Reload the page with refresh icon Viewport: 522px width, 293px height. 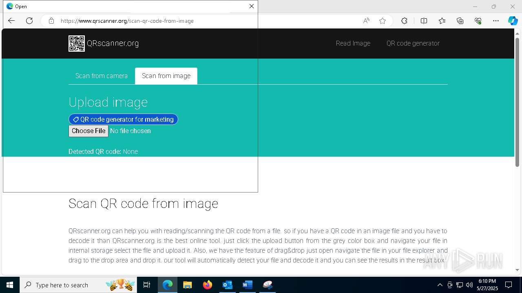click(x=29, y=21)
